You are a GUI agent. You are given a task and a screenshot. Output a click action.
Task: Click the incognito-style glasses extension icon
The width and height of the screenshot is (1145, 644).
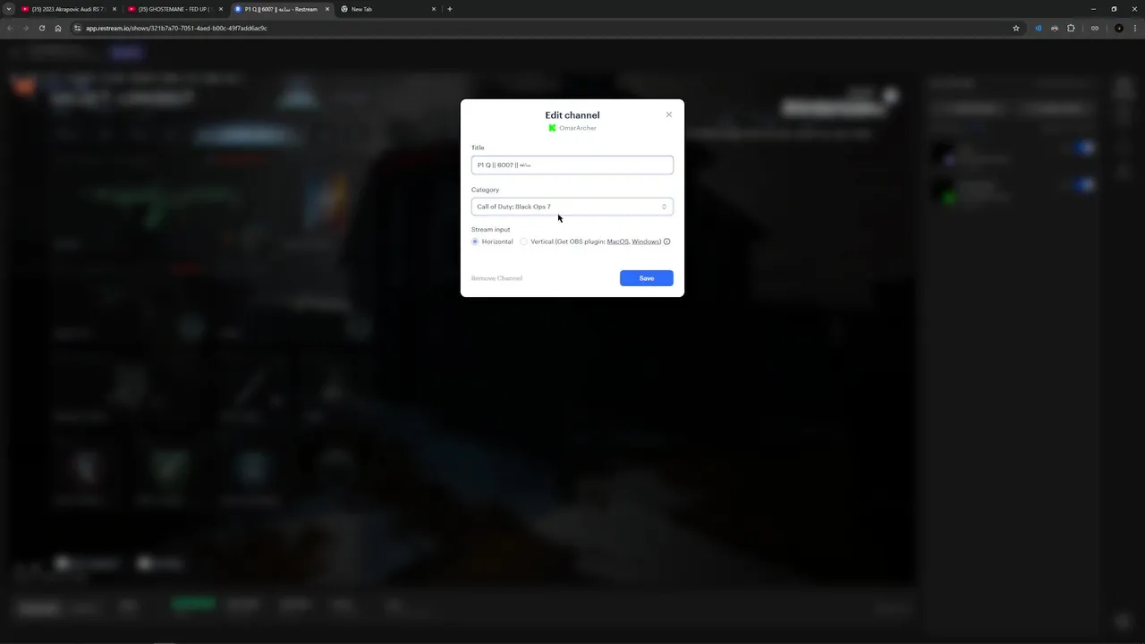coord(1055,28)
